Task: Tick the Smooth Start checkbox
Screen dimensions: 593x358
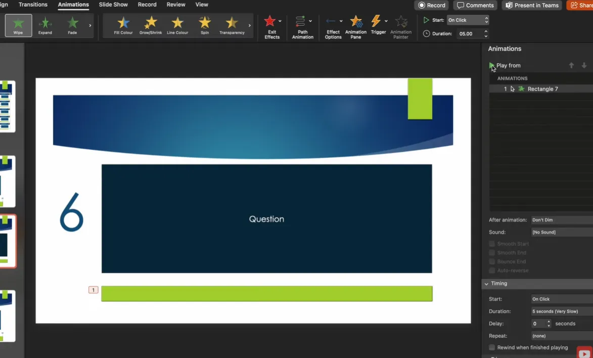Action: (x=492, y=244)
